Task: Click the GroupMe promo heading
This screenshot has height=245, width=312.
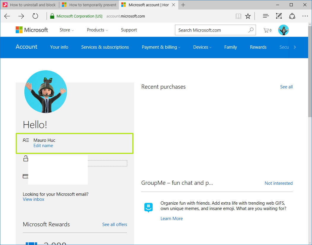Action: coord(177,183)
